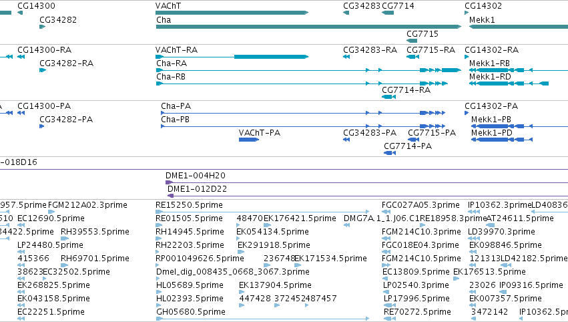The image size is (568, 322).
Task: Select the CG34282-PA protein label
Action: pos(66,120)
